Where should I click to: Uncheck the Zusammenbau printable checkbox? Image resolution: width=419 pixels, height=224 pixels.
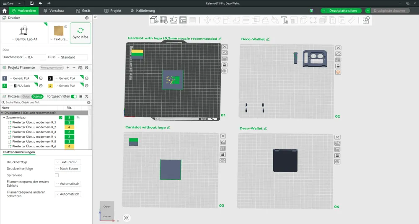pyautogui.click(x=61, y=118)
